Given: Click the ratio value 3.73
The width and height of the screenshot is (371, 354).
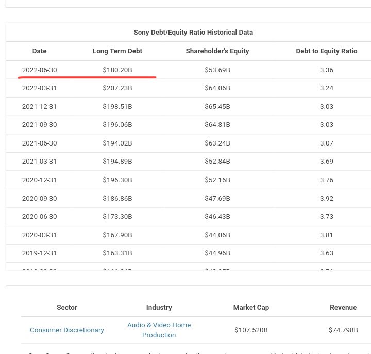Looking at the screenshot, I should pos(327,217).
